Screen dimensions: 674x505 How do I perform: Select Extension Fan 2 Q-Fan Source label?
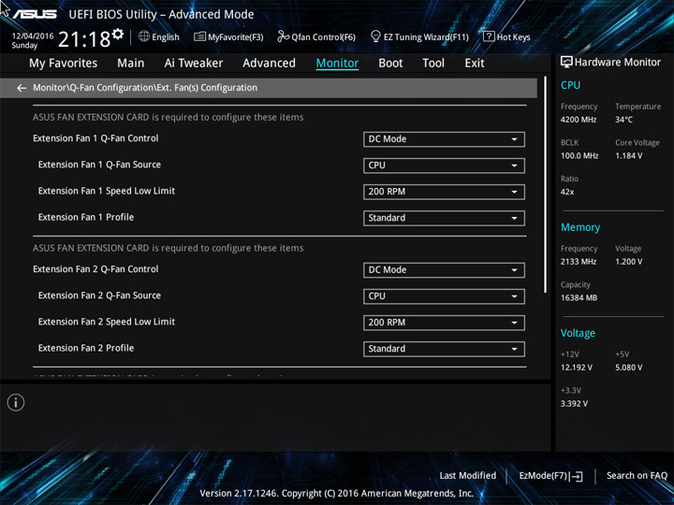pyautogui.click(x=99, y=296)
